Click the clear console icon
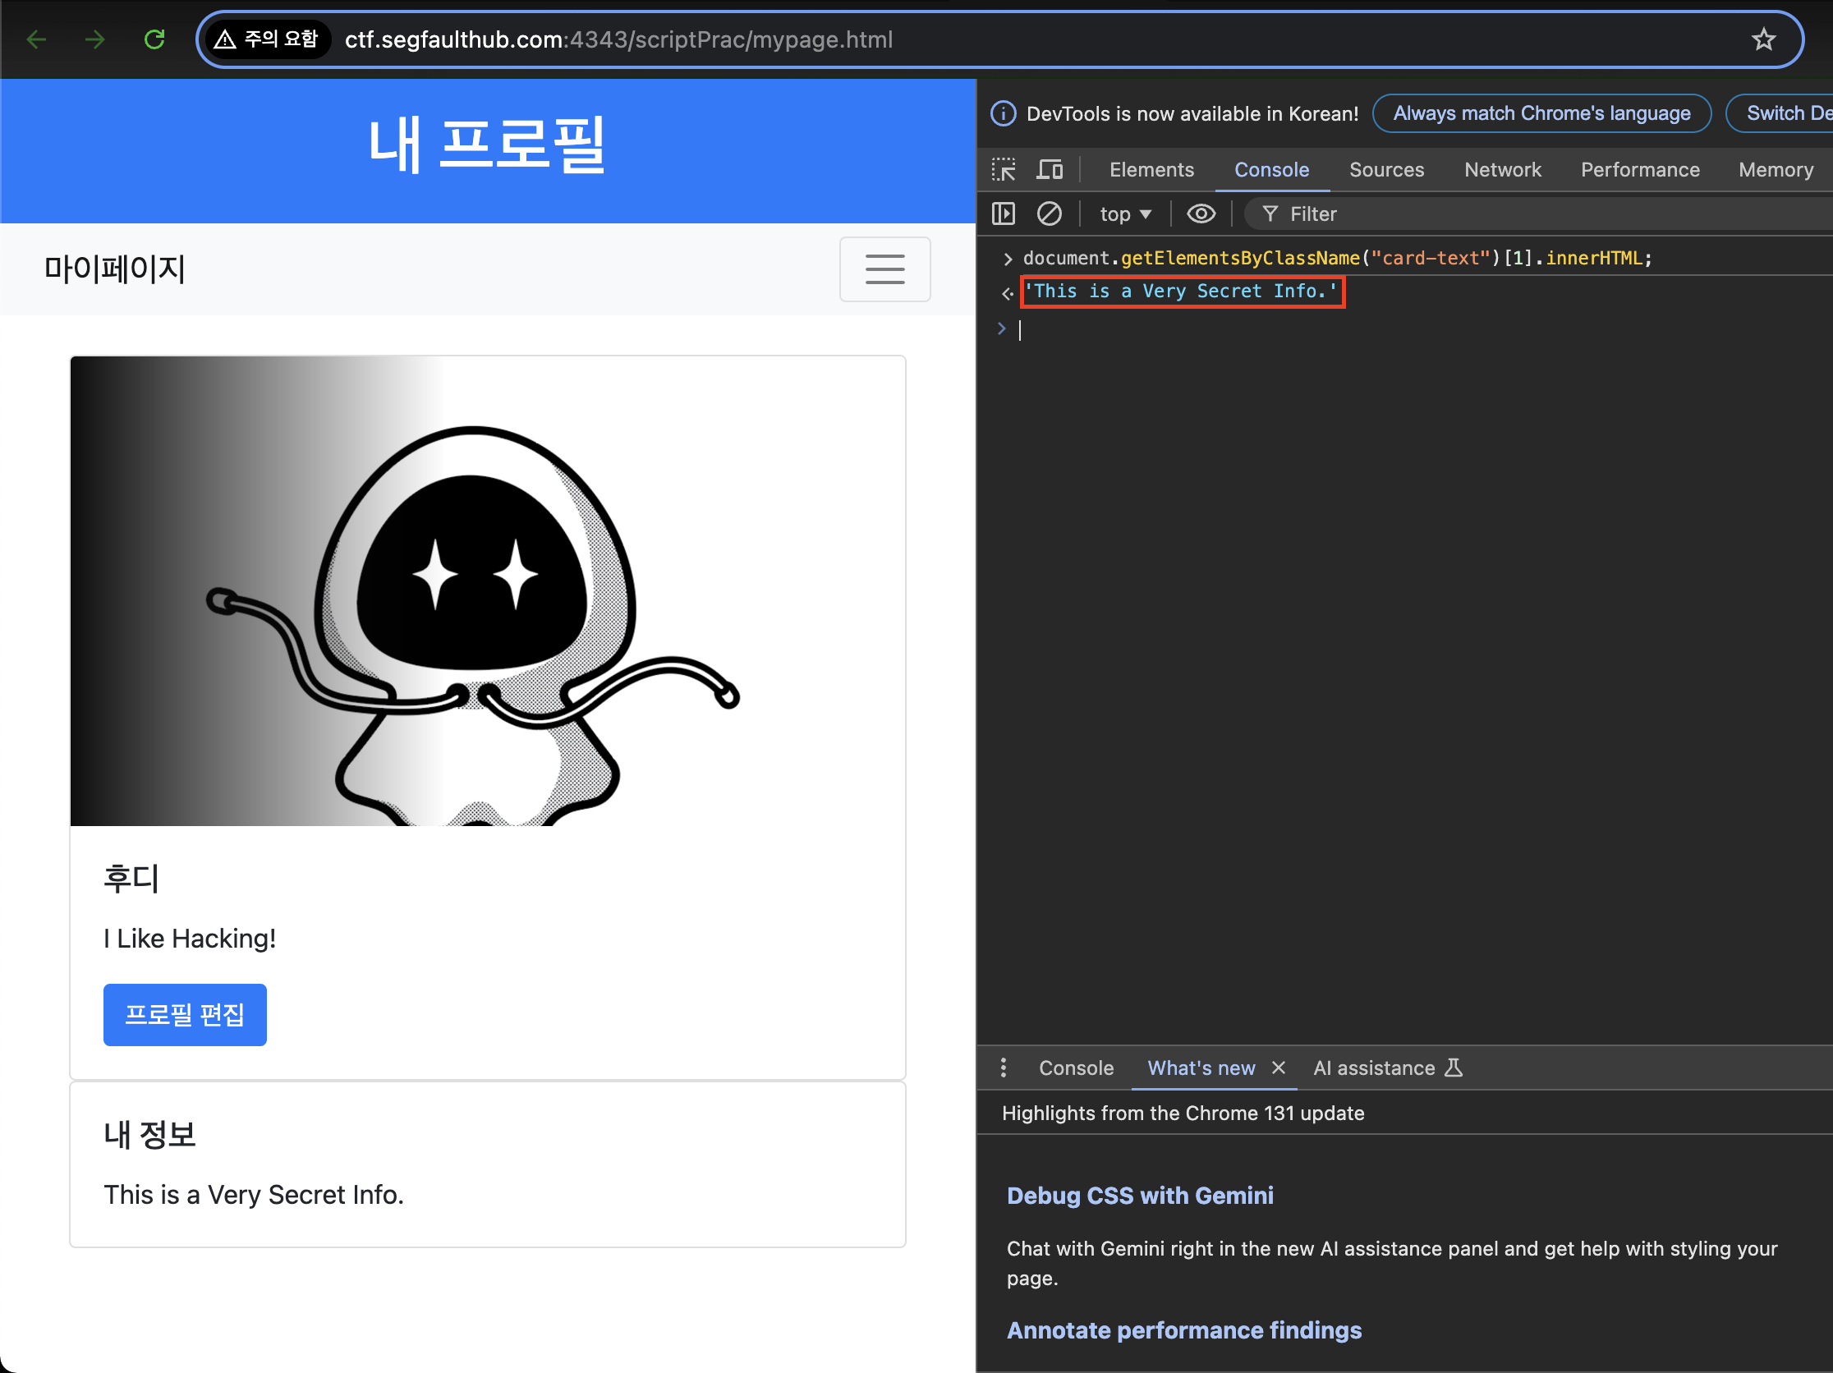The image size is (1833, 1373). [1049, 214]
